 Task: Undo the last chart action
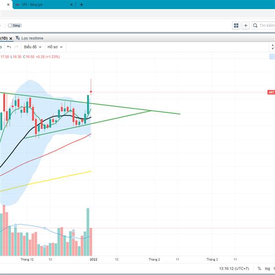(9, 47)
